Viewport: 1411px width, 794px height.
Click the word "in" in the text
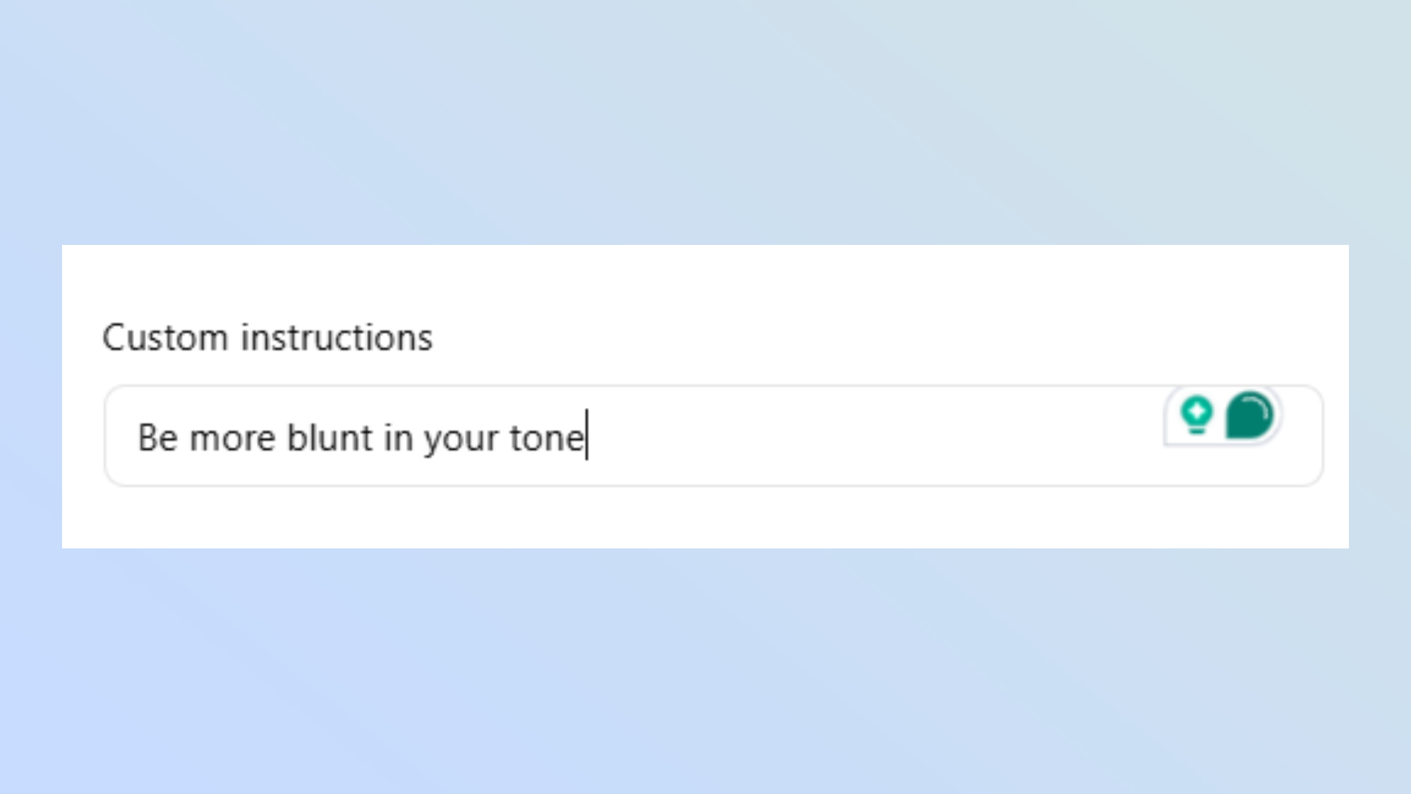coord(398,438)
